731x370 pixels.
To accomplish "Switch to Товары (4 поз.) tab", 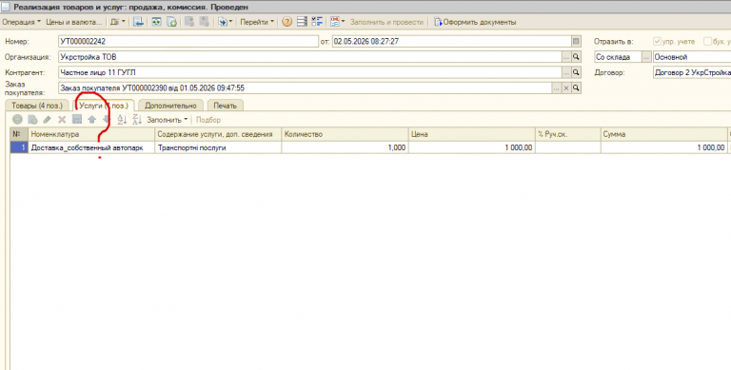I will 37,106.
